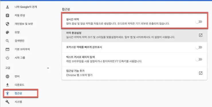Screen dimensions: 212x107
Task: Click the accessibility figure icon for 접근성
Action: 7,93
